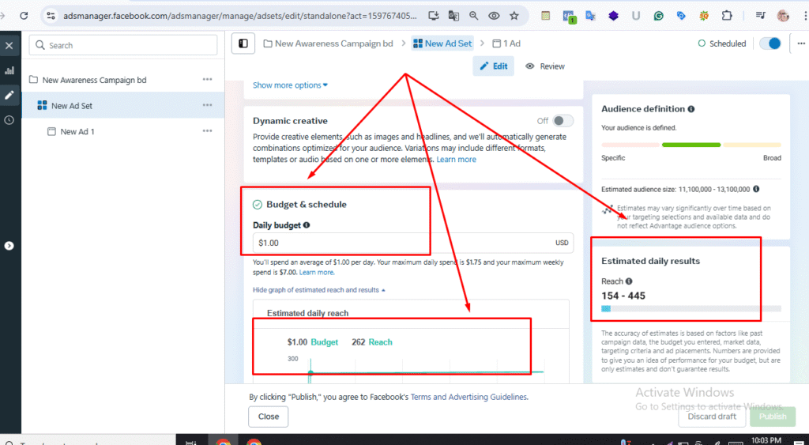Click the info icon next to Audience definition
This screenshot has height=445, width=809.
(x=691, y=109)
